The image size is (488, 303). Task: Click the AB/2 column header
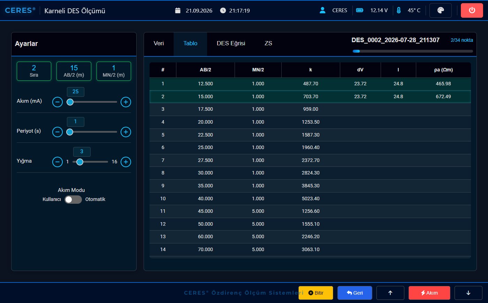tap(205, 70)
